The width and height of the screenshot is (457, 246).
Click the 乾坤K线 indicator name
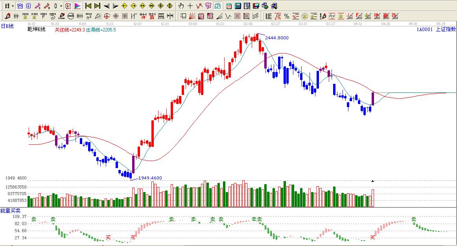point(36,30)
